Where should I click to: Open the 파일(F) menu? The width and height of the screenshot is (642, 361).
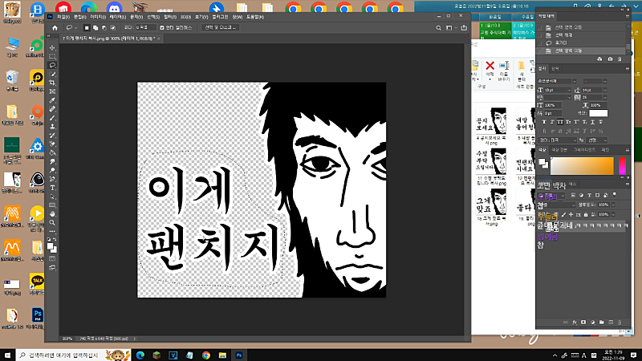click(63, 15)
